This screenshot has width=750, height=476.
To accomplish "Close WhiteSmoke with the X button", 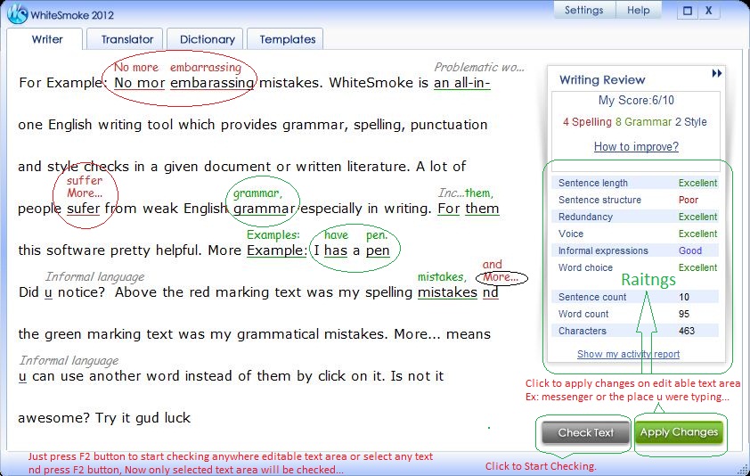I will click(x=709, y=11).
